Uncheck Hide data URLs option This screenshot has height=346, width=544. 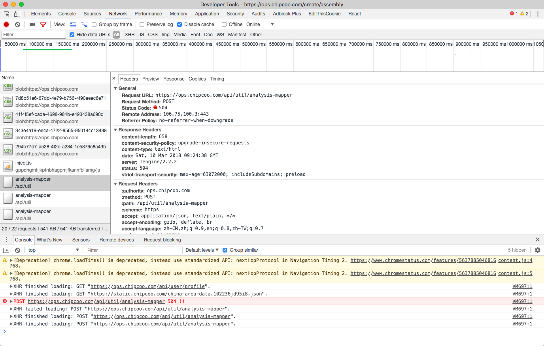(72, 35)
